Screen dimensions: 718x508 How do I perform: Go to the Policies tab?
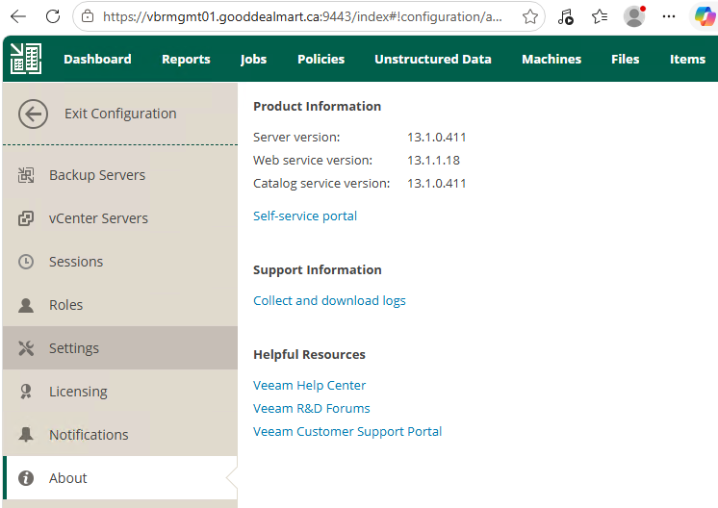321,59
